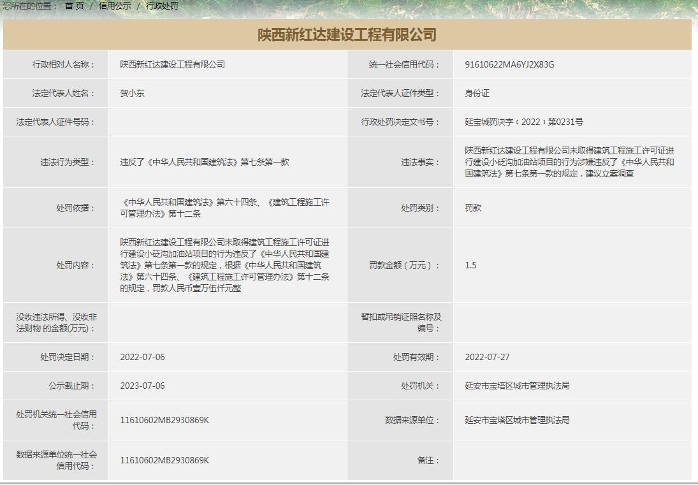Select the validity date 2022-07-27
698x485 pixels.
point(488,357)
